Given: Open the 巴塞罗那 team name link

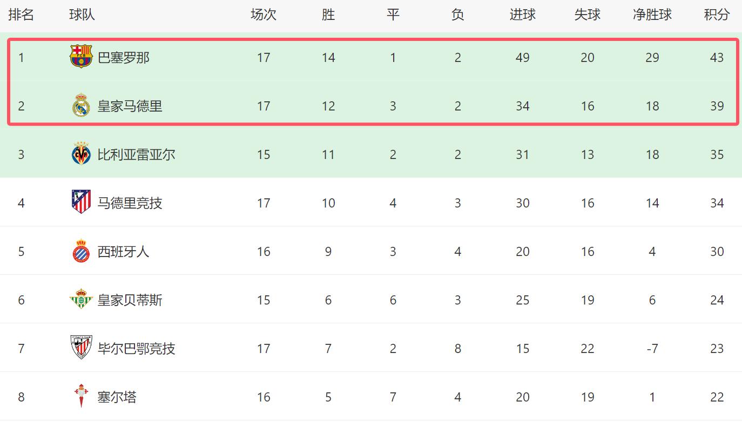Looking at the screenshot, I should tap(124, 58).
